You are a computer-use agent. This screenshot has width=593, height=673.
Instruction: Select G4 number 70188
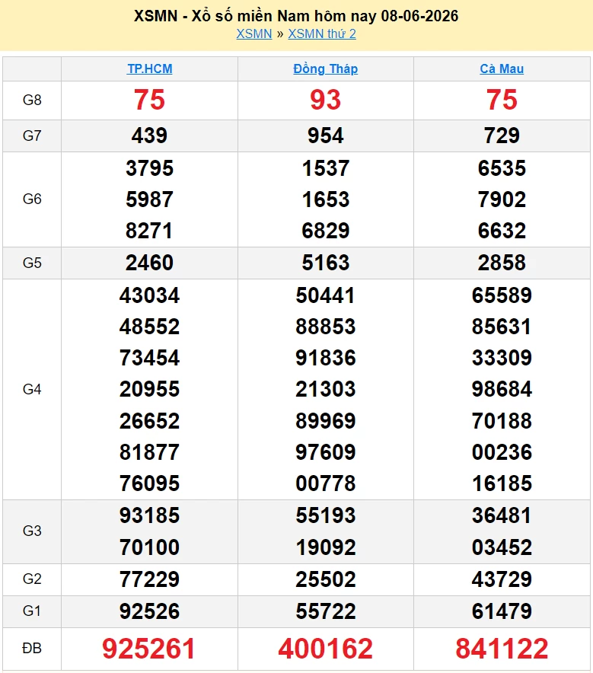click(x=502, y=421)
